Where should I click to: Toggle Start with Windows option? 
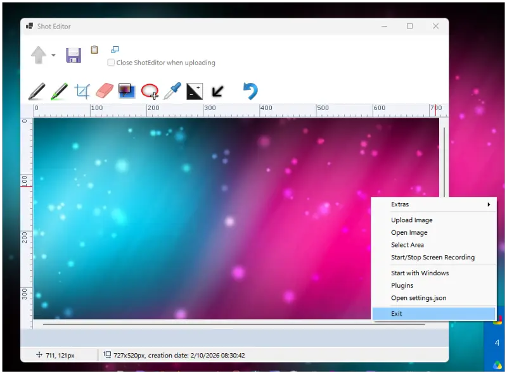coord(433,273)
